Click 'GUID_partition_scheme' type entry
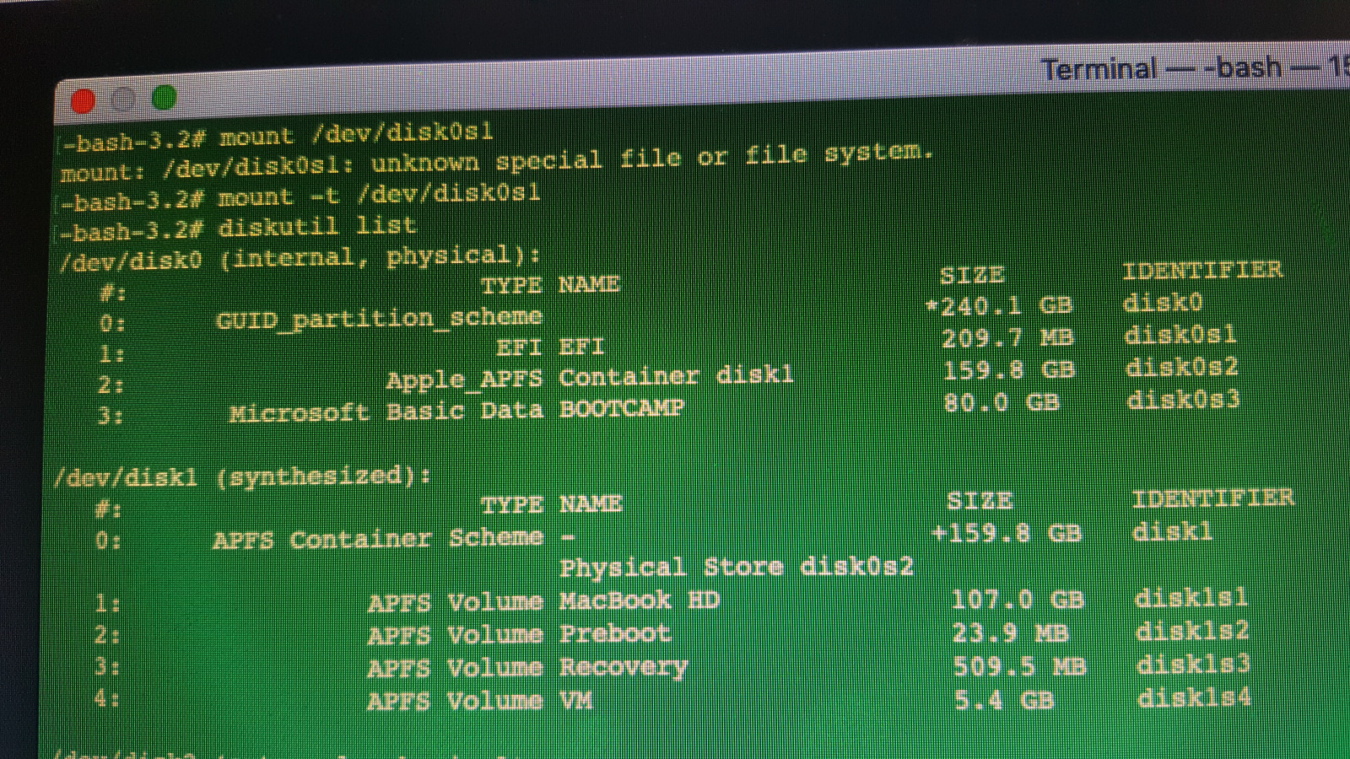Screen dimensions: 1350x759 pos(379,319)
